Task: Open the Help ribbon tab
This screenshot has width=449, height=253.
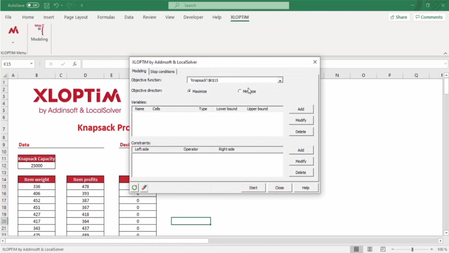Action: (x=217, y=17)
